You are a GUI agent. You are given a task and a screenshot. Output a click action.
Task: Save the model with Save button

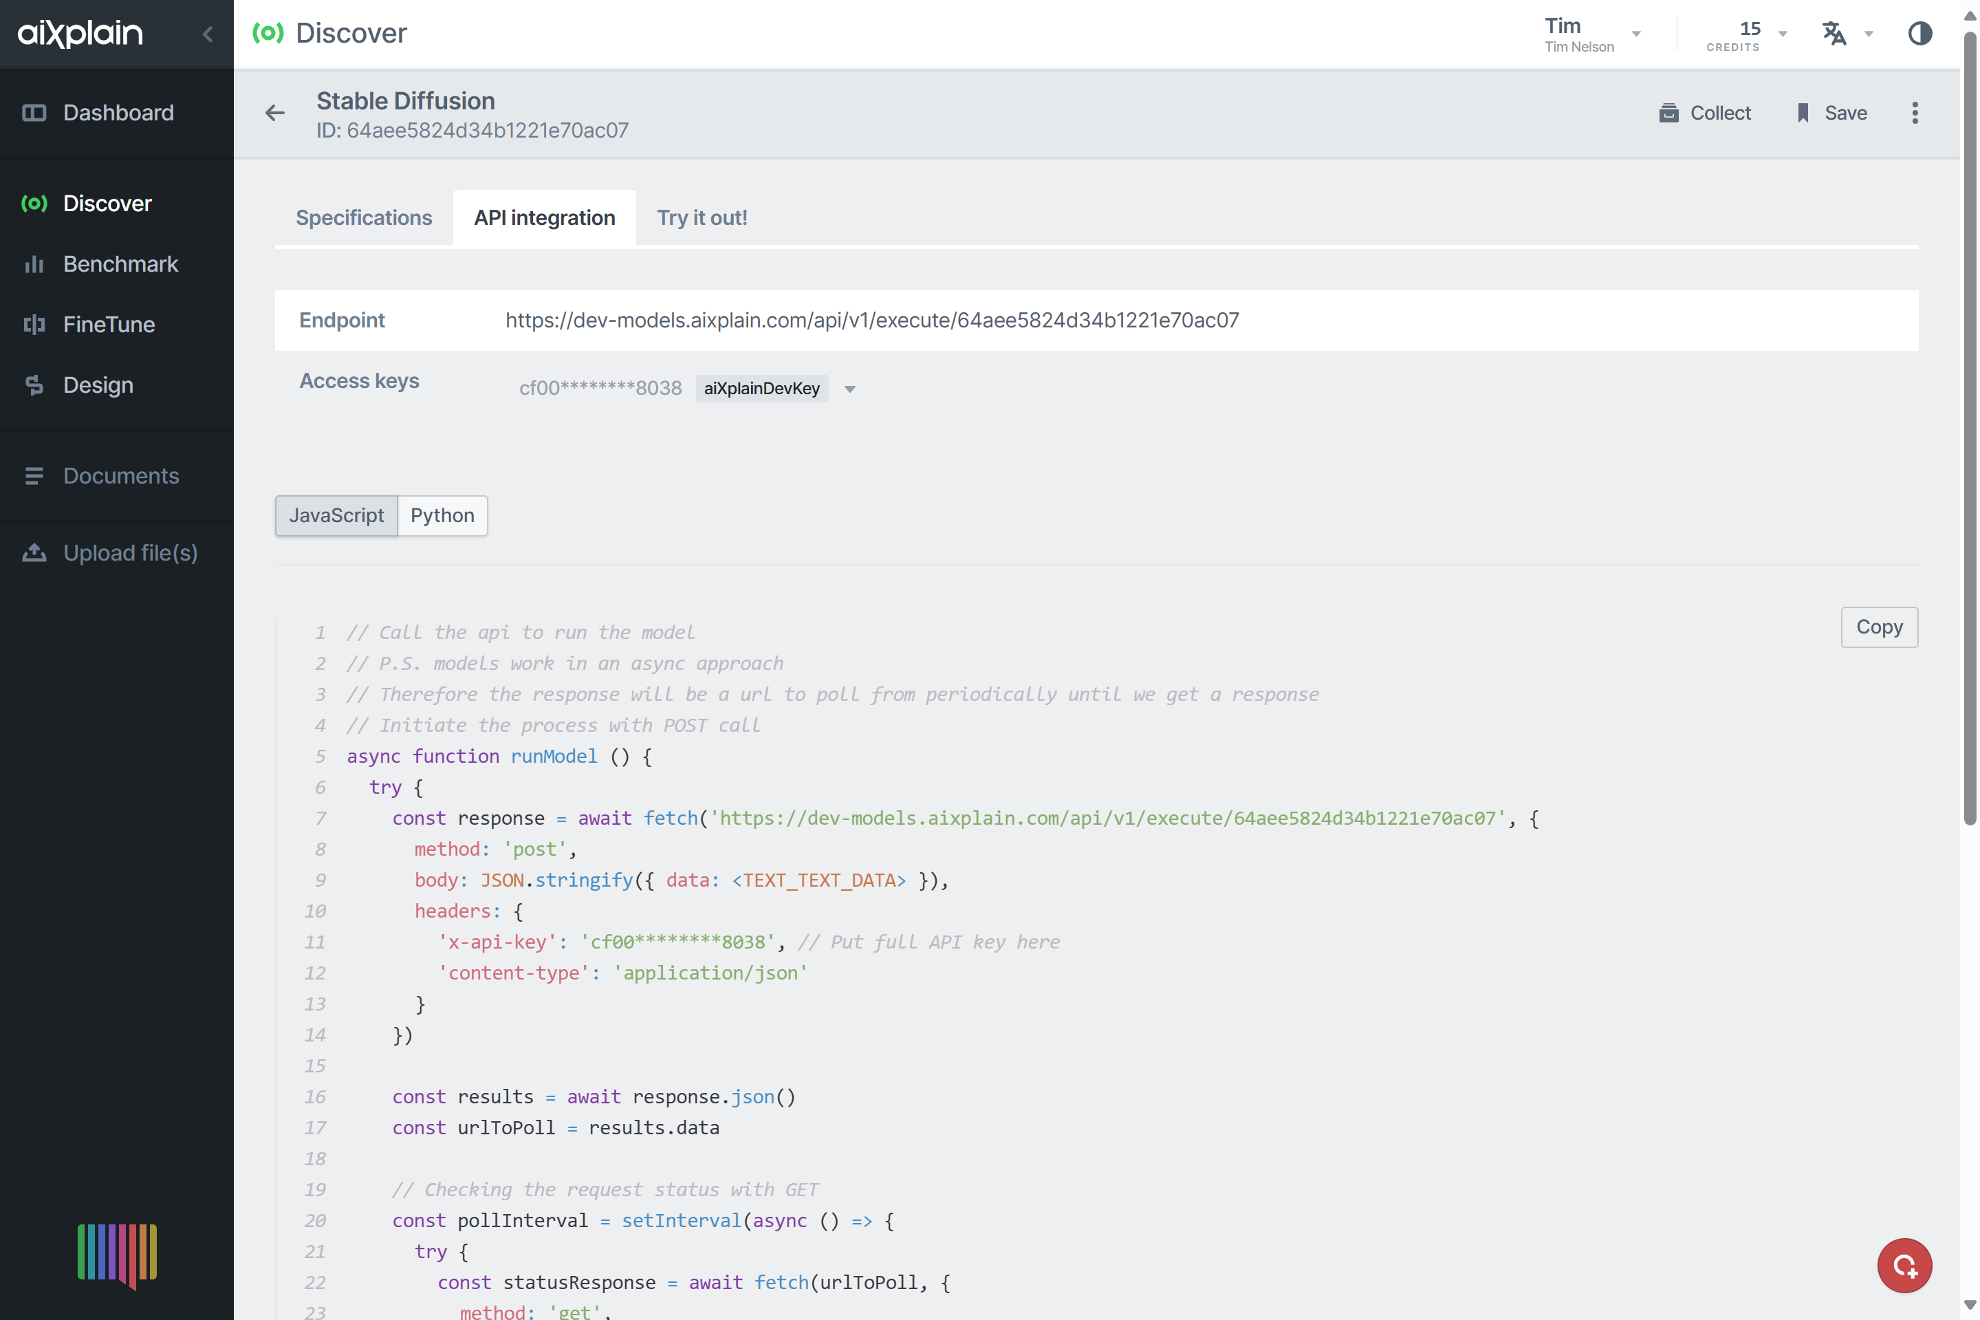click(1832, 113)
